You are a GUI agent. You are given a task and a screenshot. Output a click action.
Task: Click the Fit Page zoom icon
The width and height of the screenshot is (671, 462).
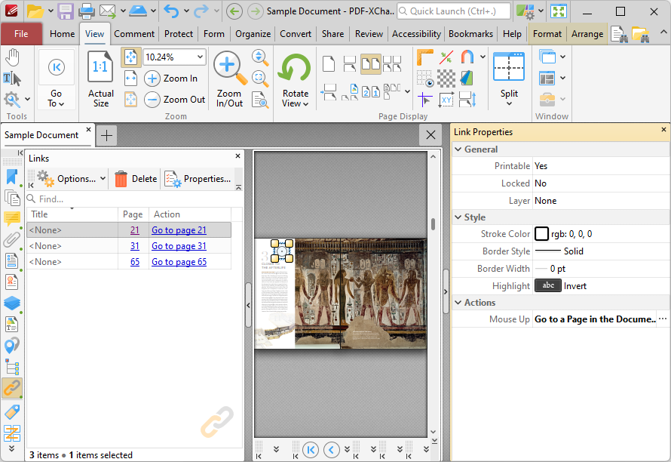pos(130,57)
